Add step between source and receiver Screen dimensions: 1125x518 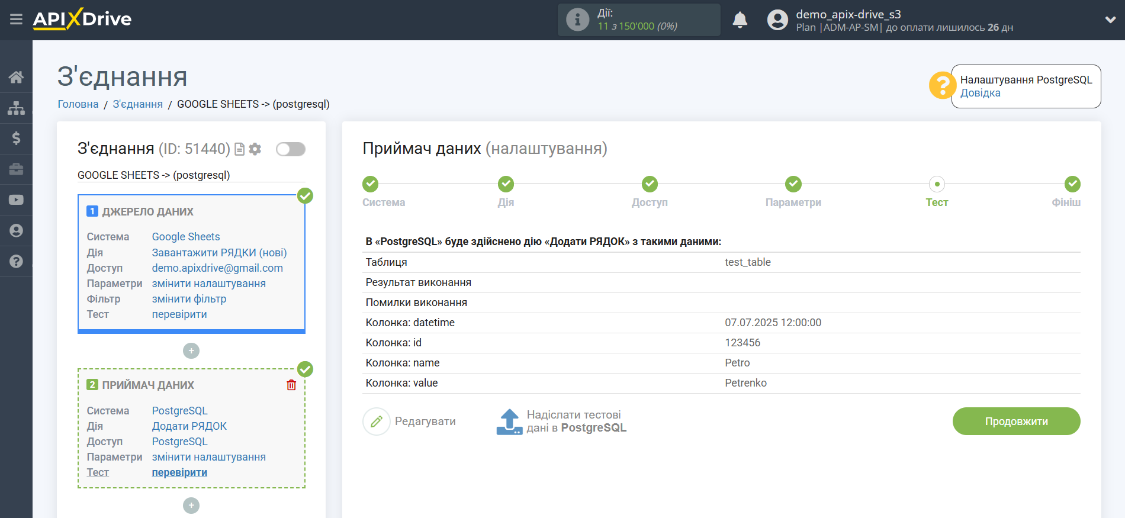(x=191, y=351)
